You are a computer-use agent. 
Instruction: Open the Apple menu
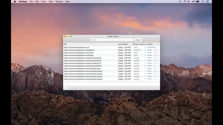[15, 2]
